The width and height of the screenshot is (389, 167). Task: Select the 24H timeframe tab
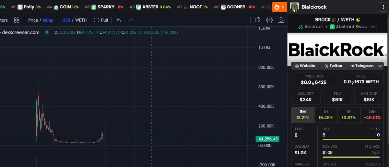point(372,115)
